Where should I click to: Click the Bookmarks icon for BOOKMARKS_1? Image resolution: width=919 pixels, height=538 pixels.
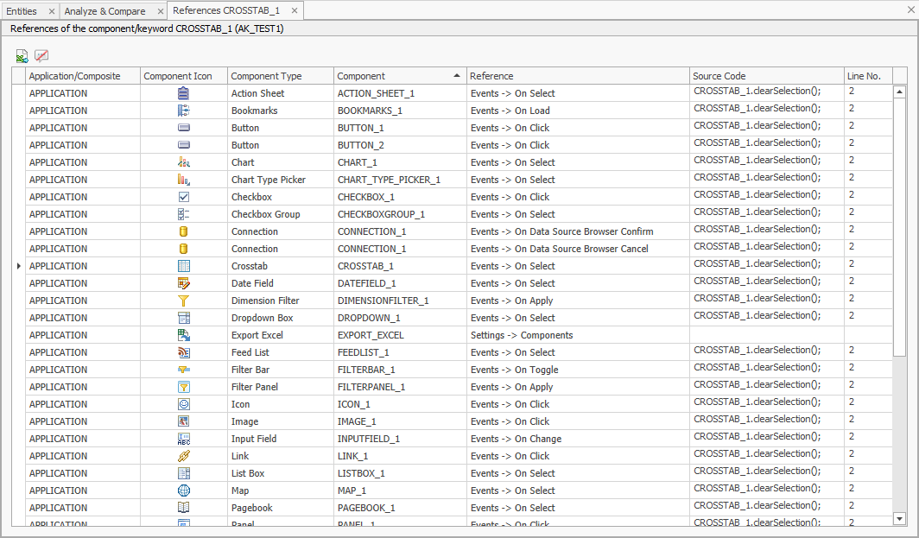(x=183, y=111)
